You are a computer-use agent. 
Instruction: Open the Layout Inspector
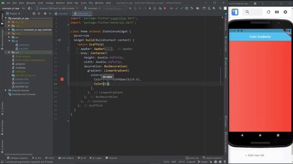tap(212, 158)
